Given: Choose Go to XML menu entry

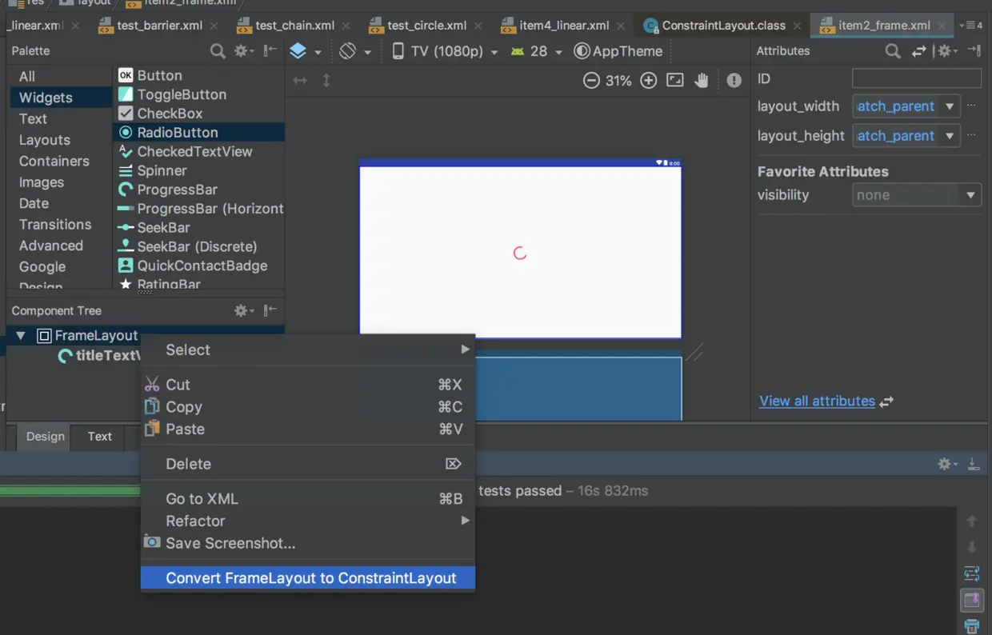Looking at the screenshot, I should point(308,499).
